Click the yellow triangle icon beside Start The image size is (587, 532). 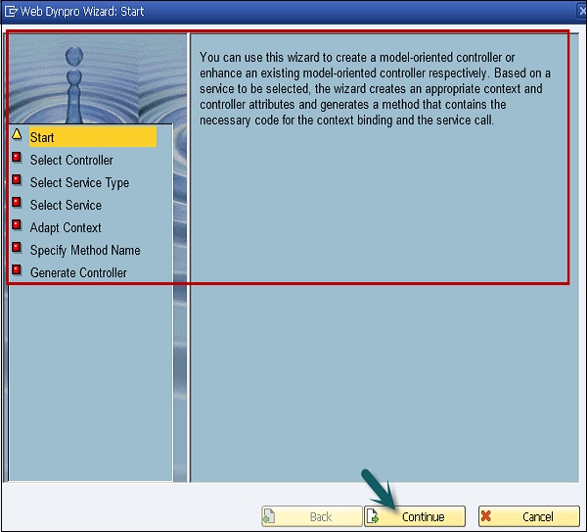(17, 135)
